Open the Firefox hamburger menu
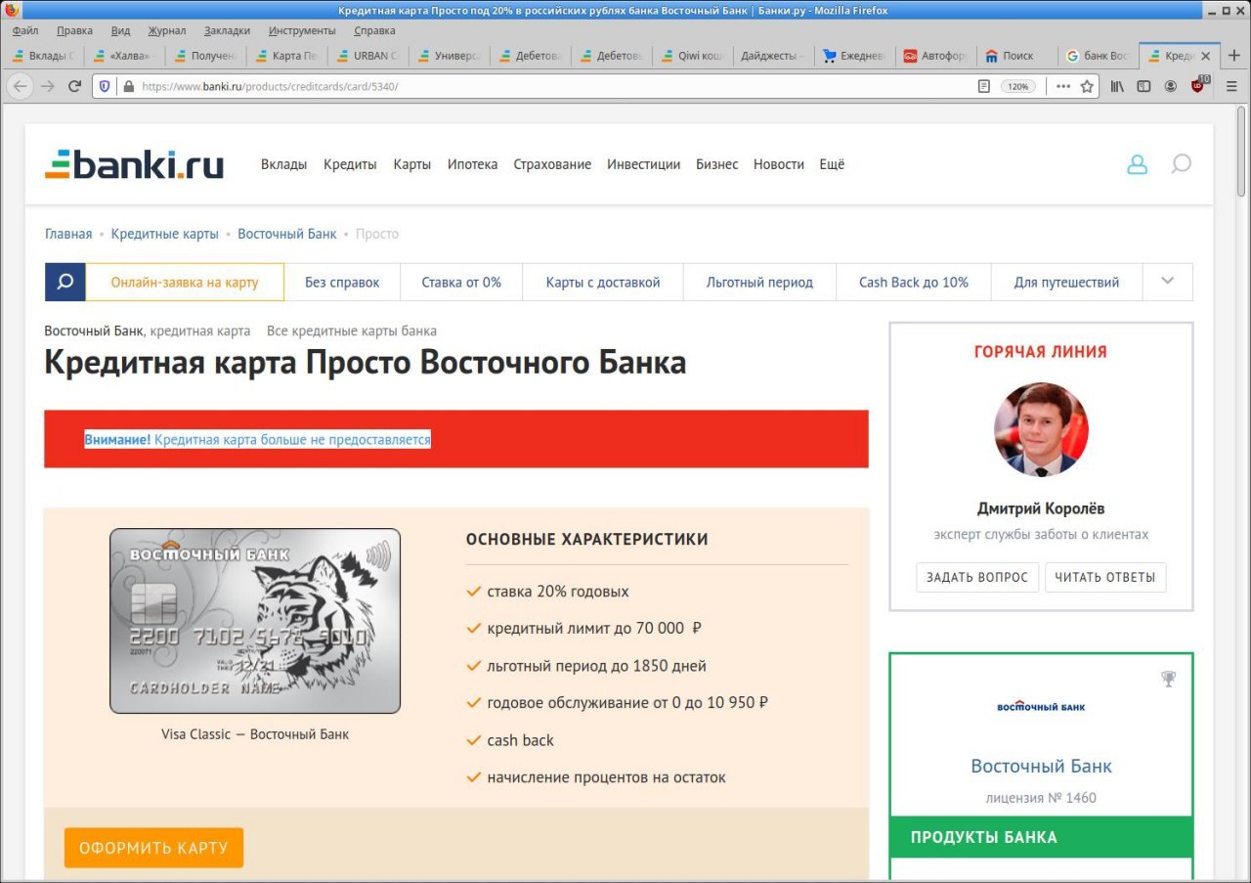The height and width of the screenshot is (883, 1251). pyautogui.click(x=1231, y=86)
